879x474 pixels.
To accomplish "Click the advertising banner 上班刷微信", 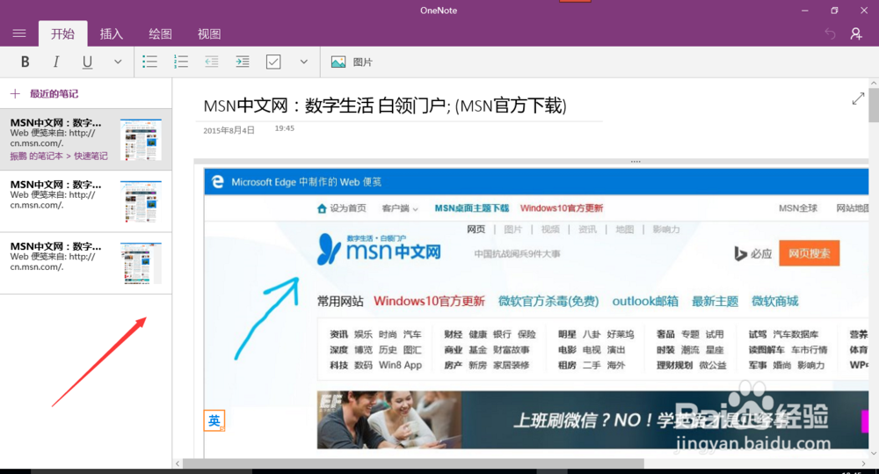I will click(x=592, y=419).
